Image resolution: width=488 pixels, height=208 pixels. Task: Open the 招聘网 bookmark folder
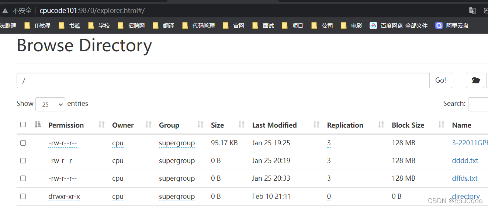[x=131, y=25]
